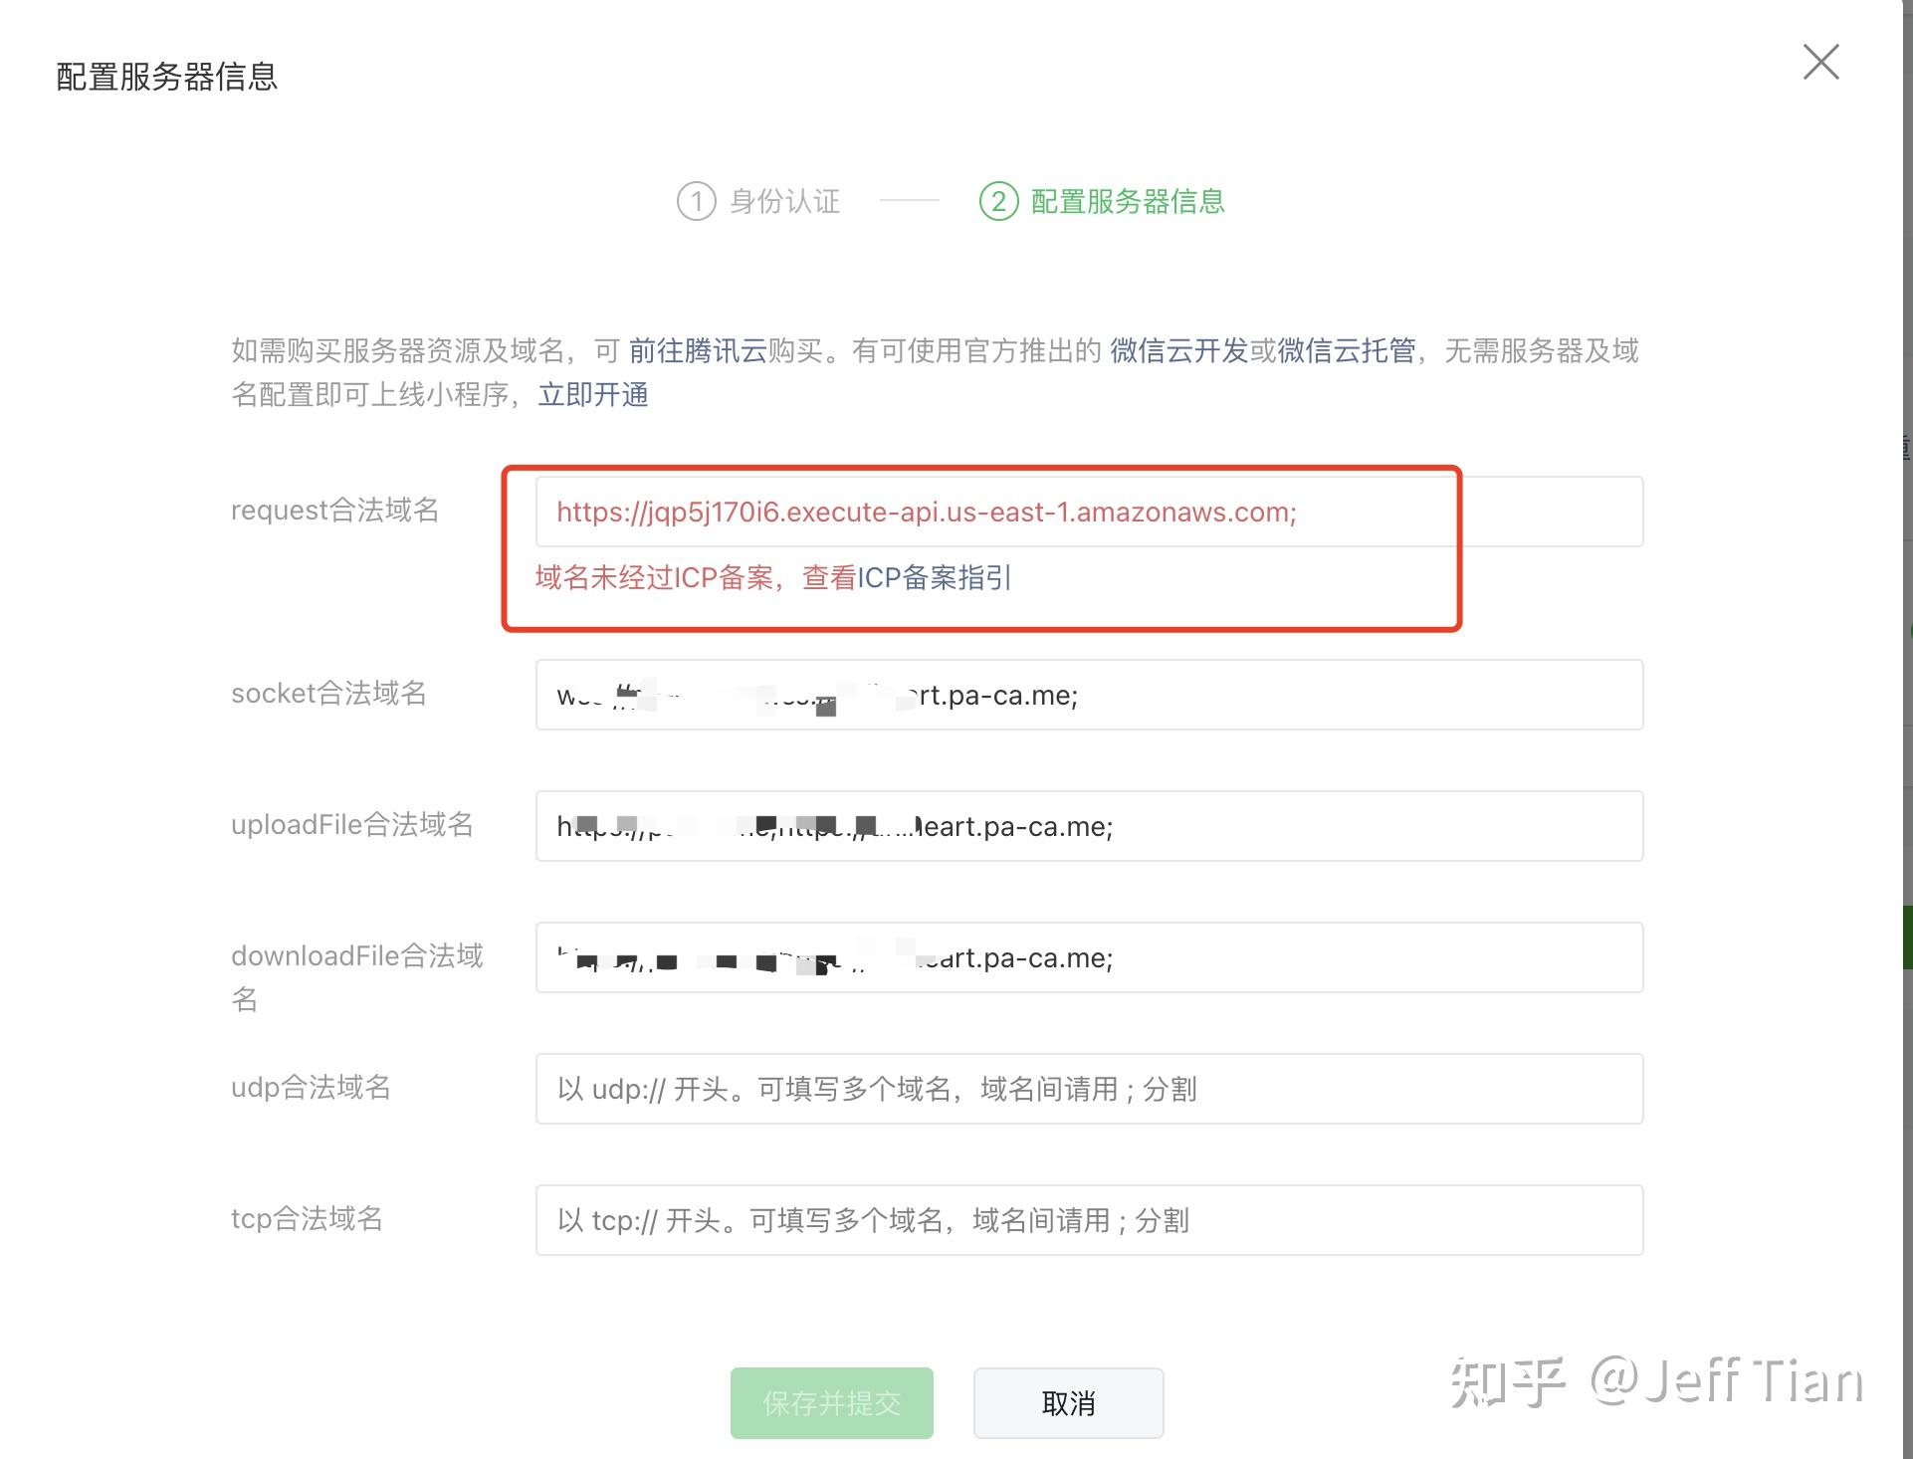Click the 立即开通 link

tap(593, 395)
